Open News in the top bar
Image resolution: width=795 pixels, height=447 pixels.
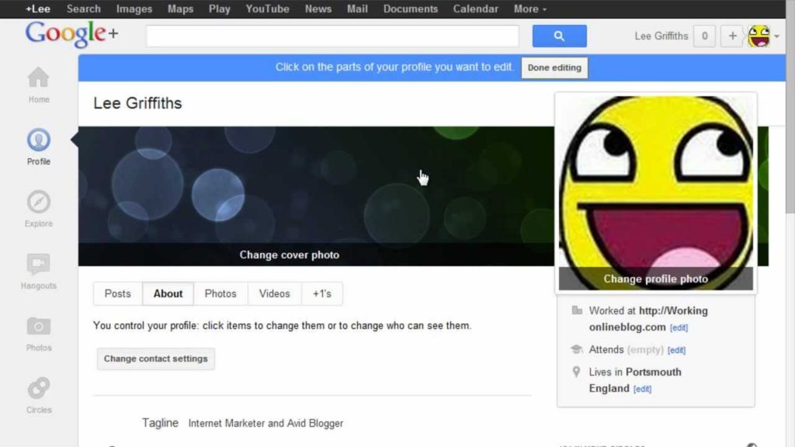tap(318, 9)
